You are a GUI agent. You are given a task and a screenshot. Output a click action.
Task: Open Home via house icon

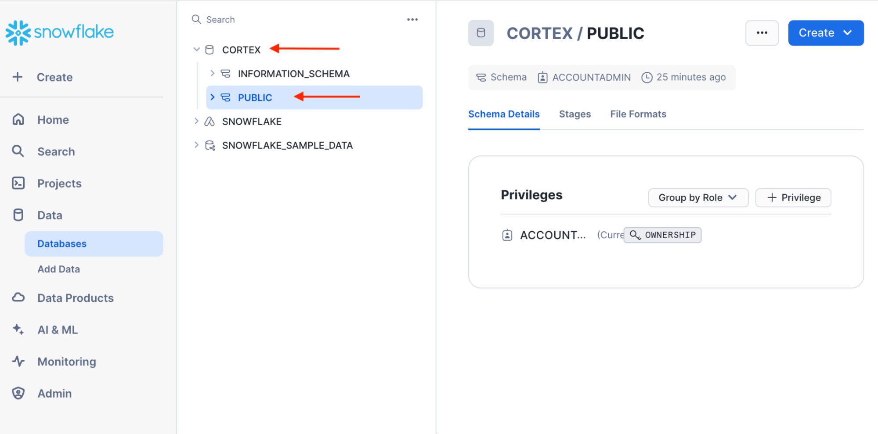[18, 119]
